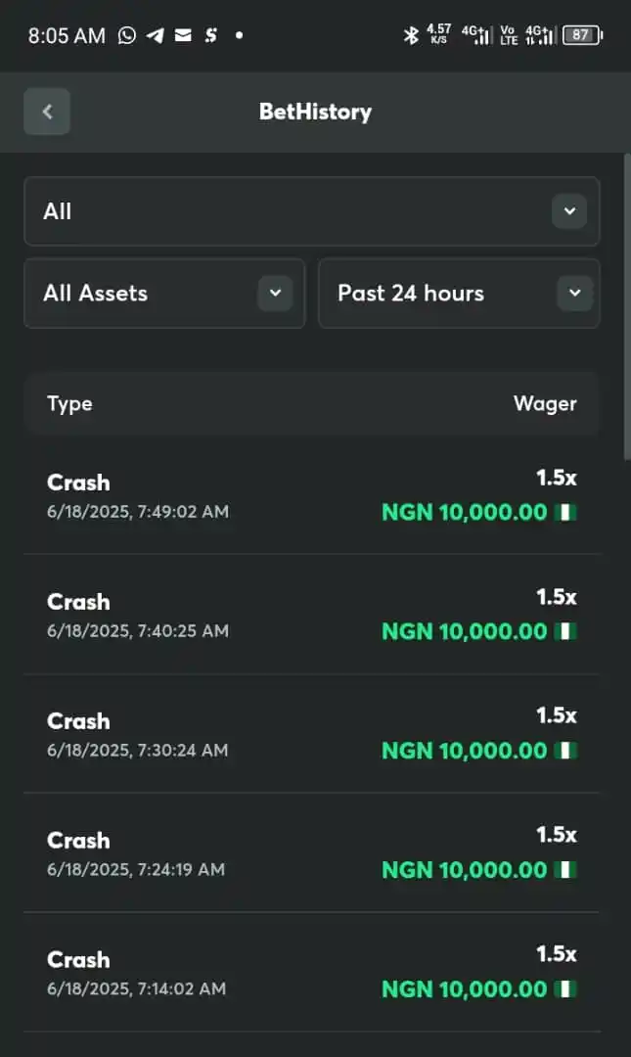The width and height of the screenshot is (631, 1057).
Task: Tap the WhatsApp notification icon
Action: pos(127,35)
